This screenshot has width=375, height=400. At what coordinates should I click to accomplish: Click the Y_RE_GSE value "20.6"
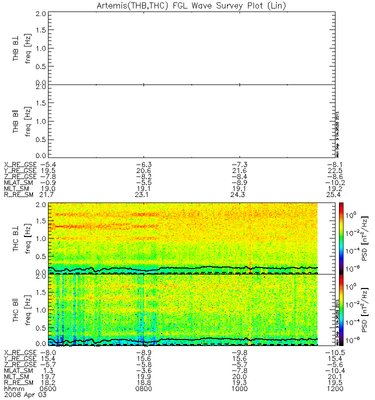tap(143, 170)
